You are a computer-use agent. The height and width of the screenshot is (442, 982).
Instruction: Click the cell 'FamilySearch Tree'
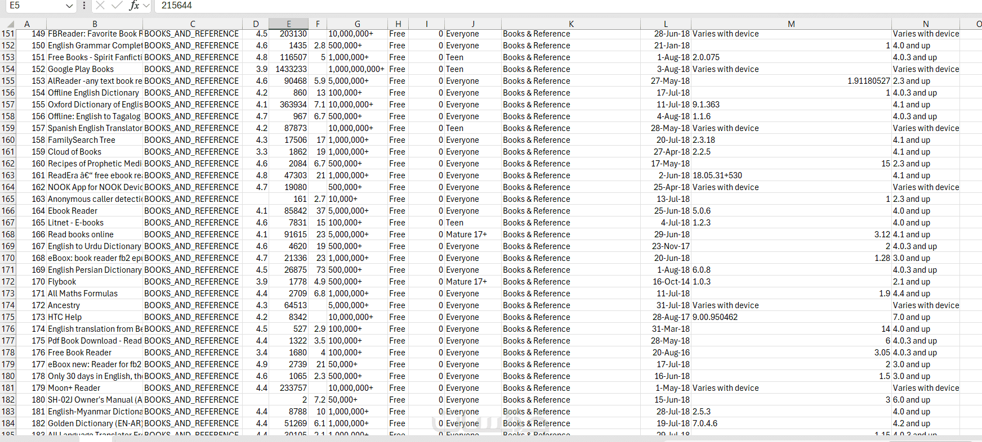95,140
